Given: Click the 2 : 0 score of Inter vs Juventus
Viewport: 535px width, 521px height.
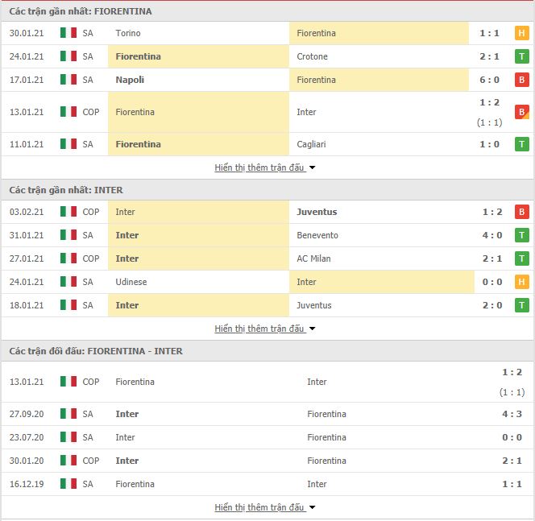Looking at the screenshot, I should [x=492, y=305].
